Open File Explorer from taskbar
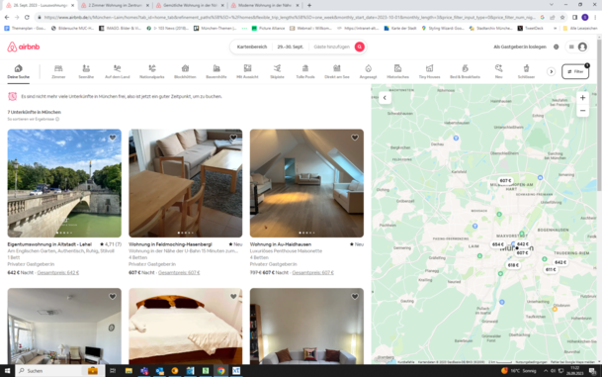The width and height of the screenshot is (602, 377). tap(129, 371)
